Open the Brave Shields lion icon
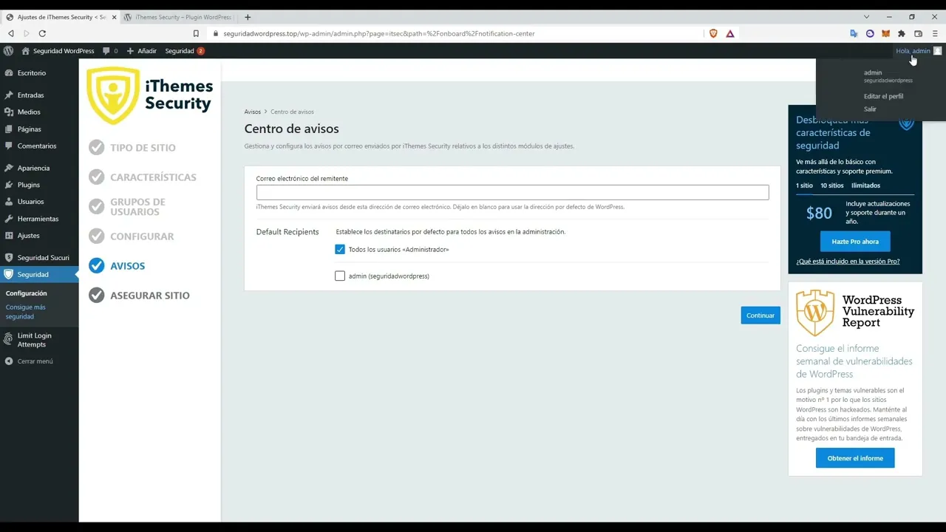The image size is (946, 532). [713, 33]
